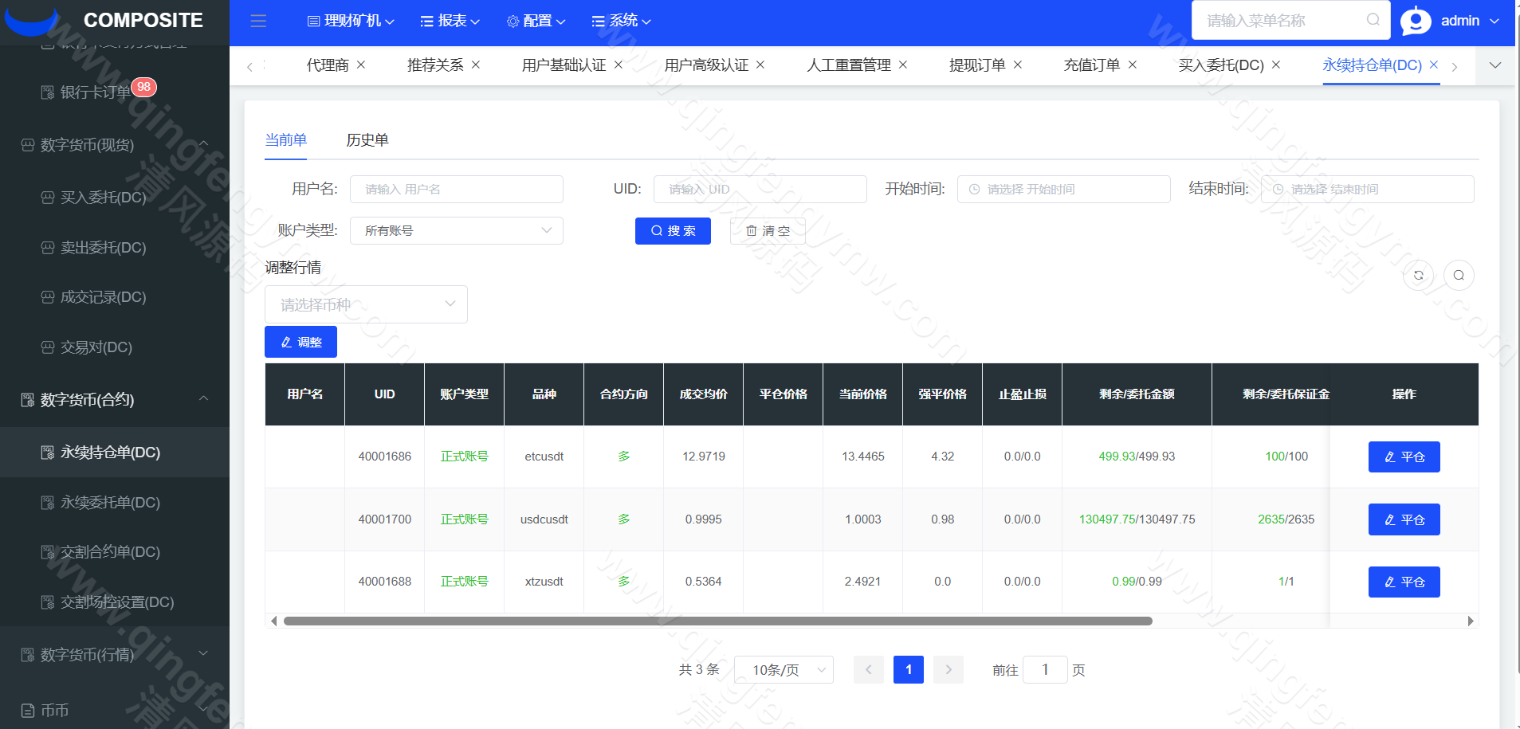Click the gear icon beside 配置
Viewport: 1520px width, 729px height.
pos(512,22)
